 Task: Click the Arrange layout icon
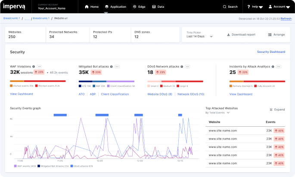(x=270, y=34)
